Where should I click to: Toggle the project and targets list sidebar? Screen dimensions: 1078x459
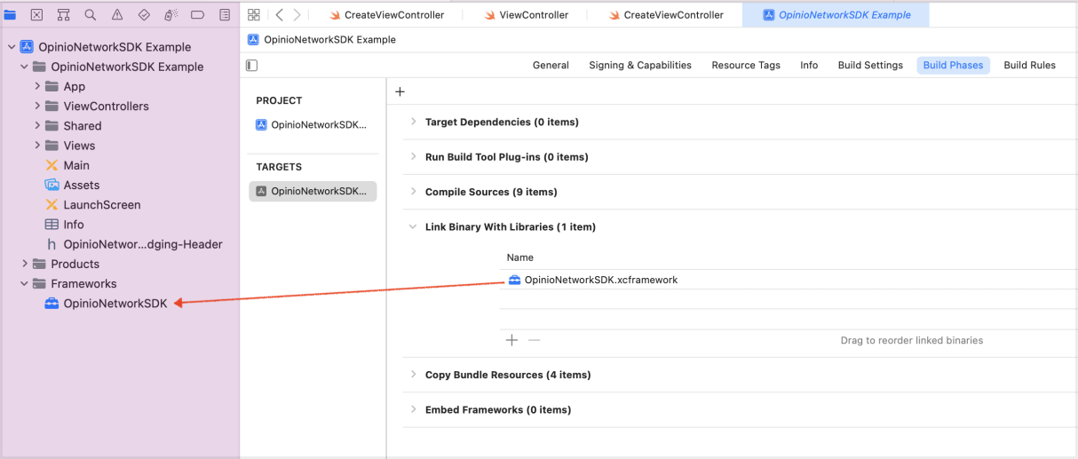pyautogui.click(x=252, y=66)
